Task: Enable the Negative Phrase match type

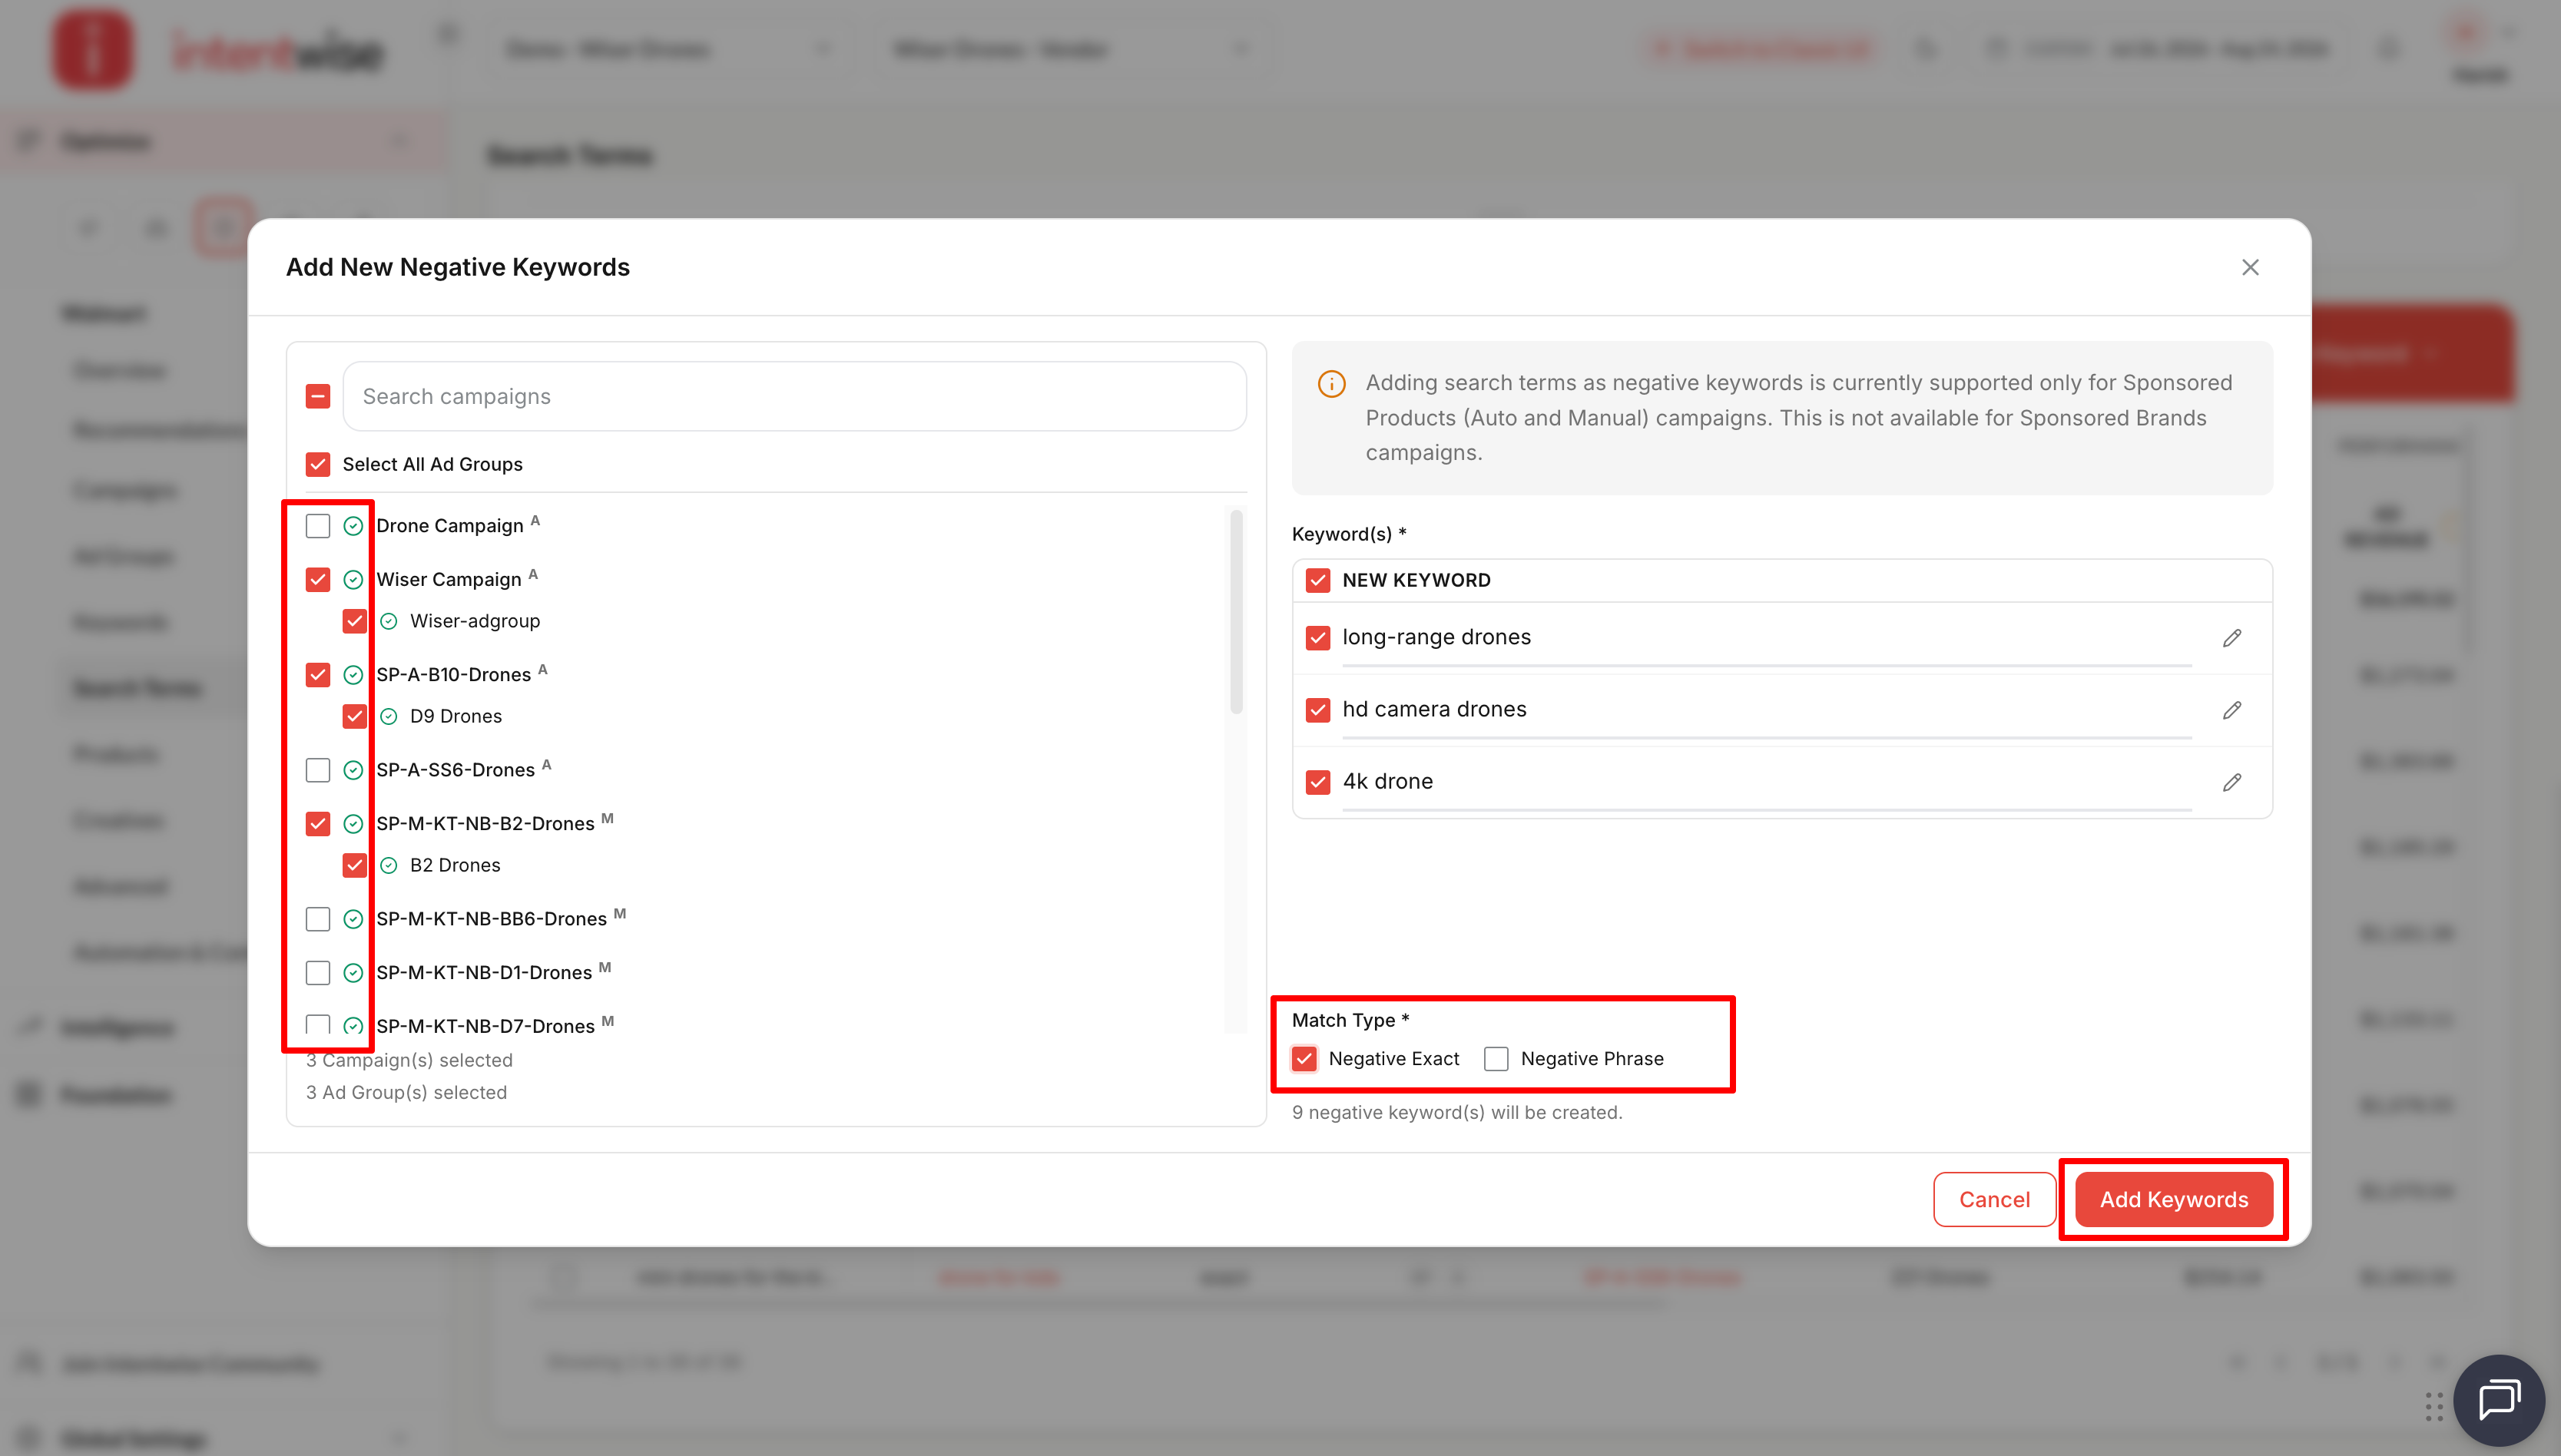Action: click(x=1496, y=1059)
